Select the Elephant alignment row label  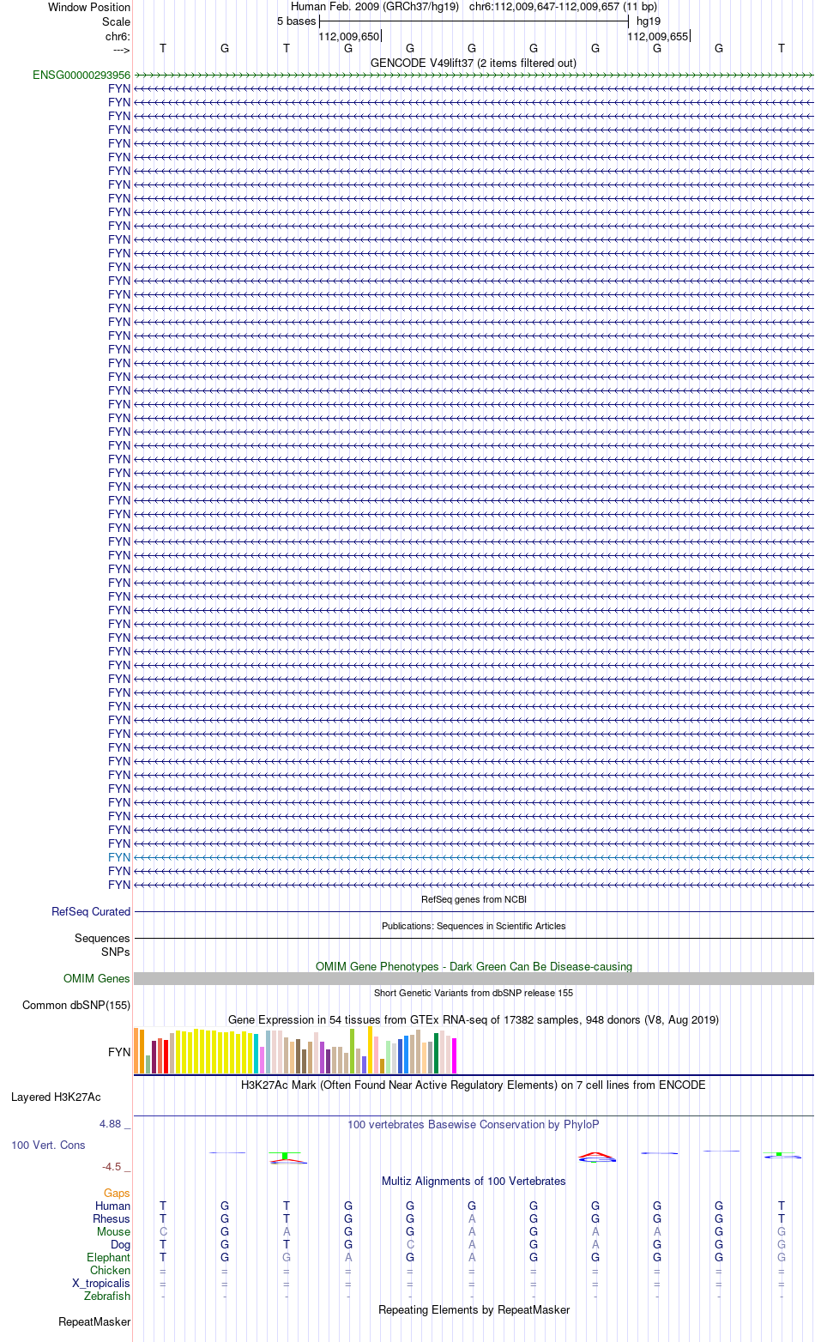tap(109, 1258)
